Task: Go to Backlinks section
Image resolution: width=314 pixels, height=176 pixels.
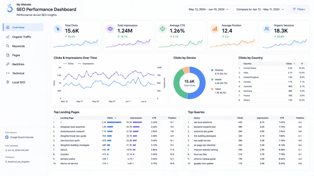Action: pos(23,64)
